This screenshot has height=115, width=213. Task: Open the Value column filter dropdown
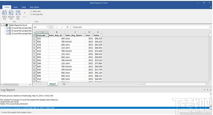coord(101,36)
